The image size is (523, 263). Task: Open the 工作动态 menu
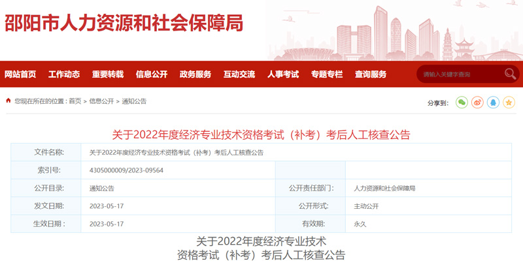coord(64,74)
